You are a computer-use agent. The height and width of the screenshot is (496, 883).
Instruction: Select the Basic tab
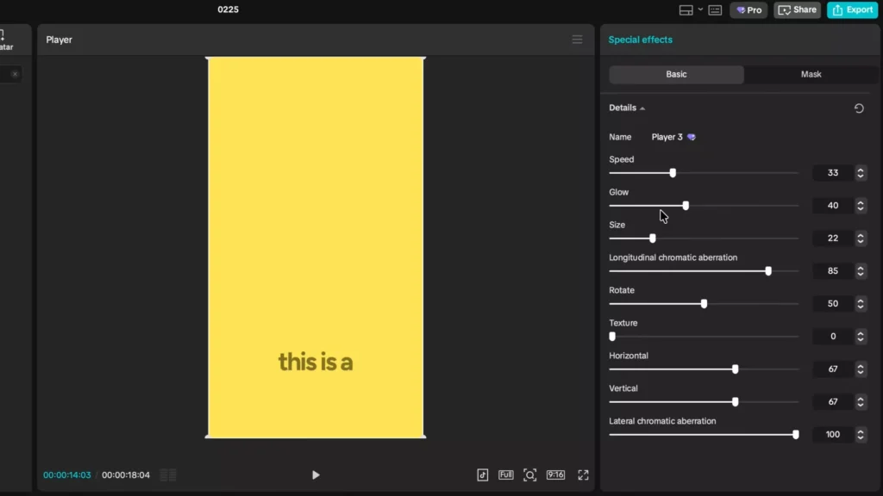[676, 74]
